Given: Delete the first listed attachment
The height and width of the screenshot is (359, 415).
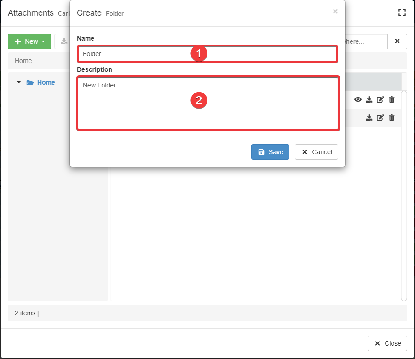Looking at the screenshot, I should point(392,99).
